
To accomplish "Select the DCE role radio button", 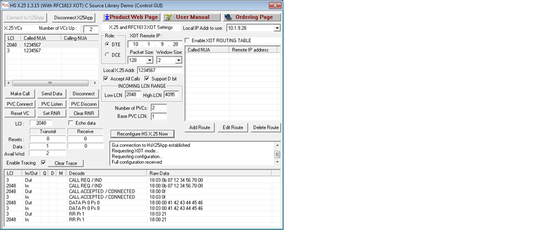I will (x=107, y=55).
